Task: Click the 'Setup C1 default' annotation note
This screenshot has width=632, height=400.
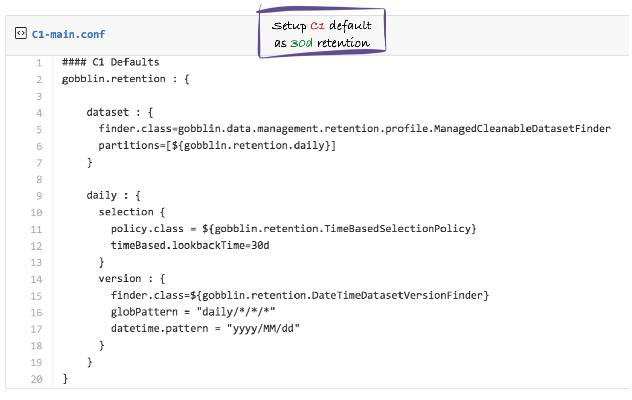Action: pyautogui.click(x=322, y=34)
